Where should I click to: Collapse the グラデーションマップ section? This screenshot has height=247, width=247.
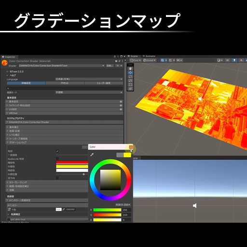pyautogui.click(x=64, y=143)
